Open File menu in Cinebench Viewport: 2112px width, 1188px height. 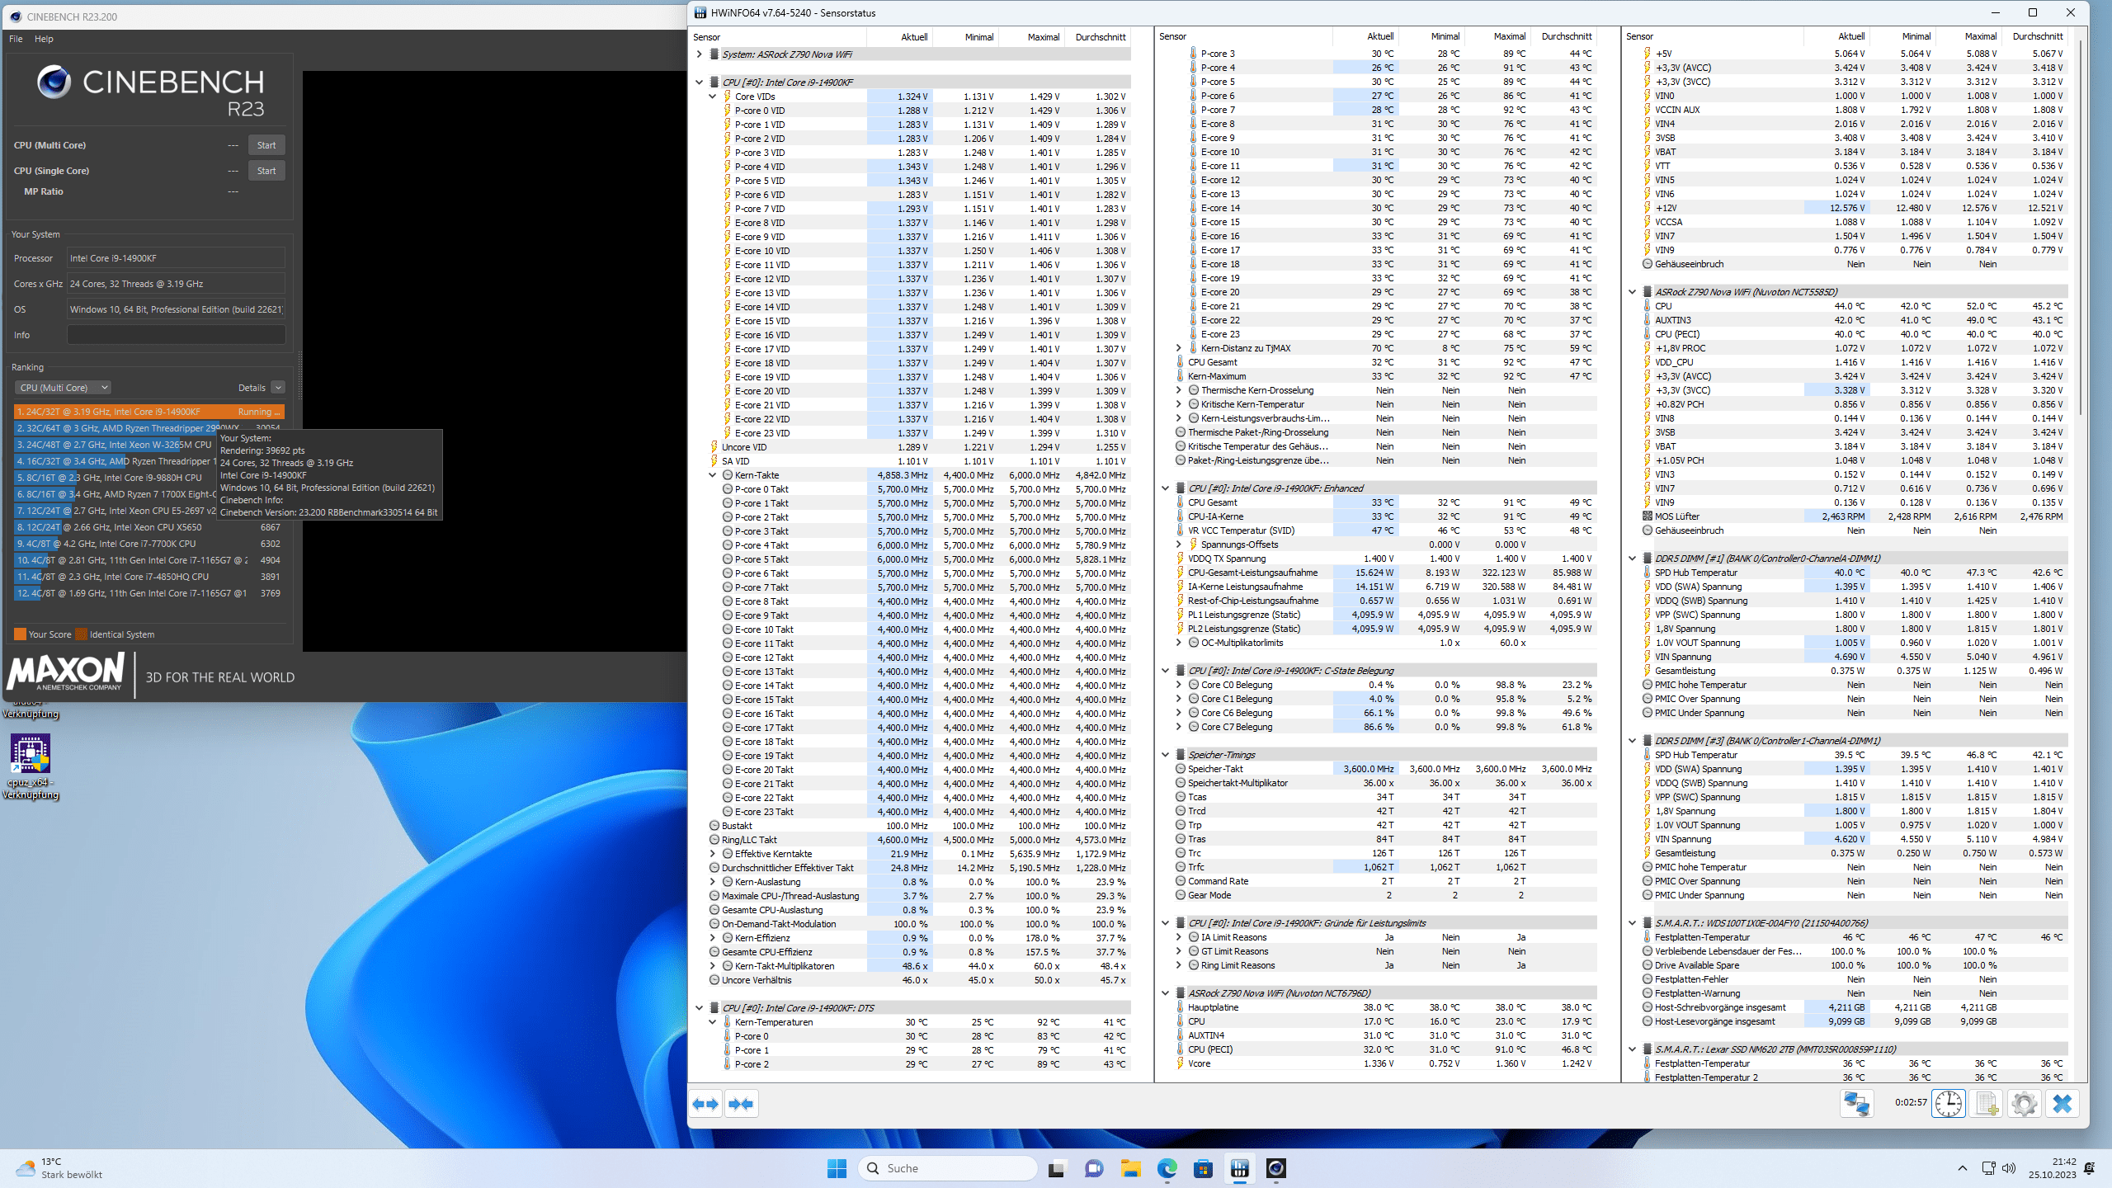coord(16,39)
